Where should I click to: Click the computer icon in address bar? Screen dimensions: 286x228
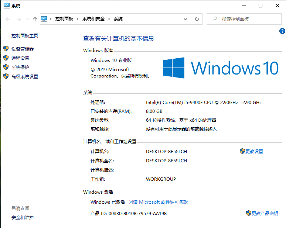pos(44,19)
